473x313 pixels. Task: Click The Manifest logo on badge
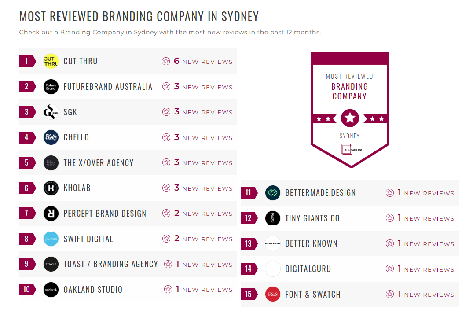(352, 149)
